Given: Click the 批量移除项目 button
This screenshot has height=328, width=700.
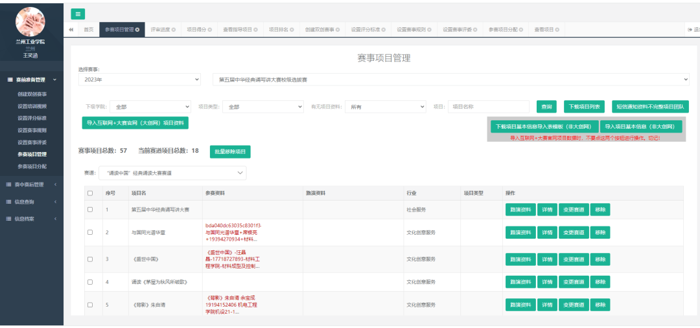Looking at the screenshot, I should coord(230,151).
